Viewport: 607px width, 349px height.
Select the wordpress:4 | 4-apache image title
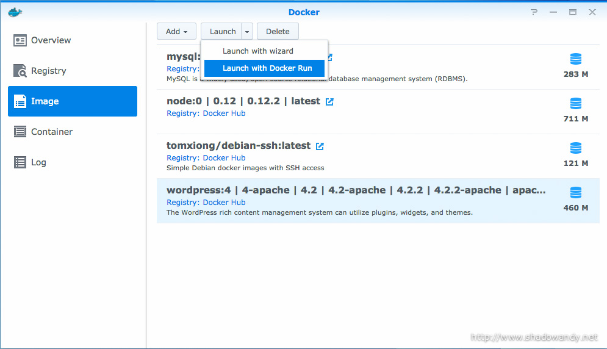(x=356, y=190)
